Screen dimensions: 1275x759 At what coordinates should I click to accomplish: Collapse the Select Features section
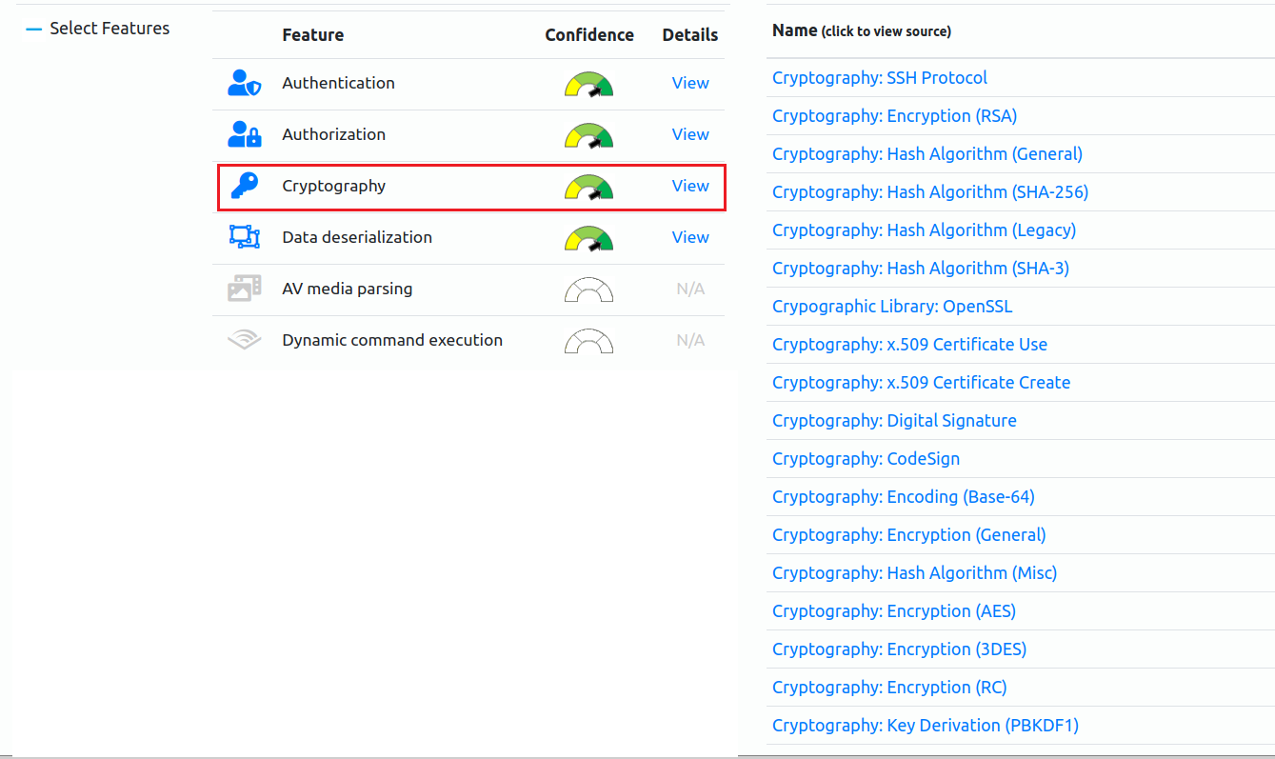click(34, 29)
